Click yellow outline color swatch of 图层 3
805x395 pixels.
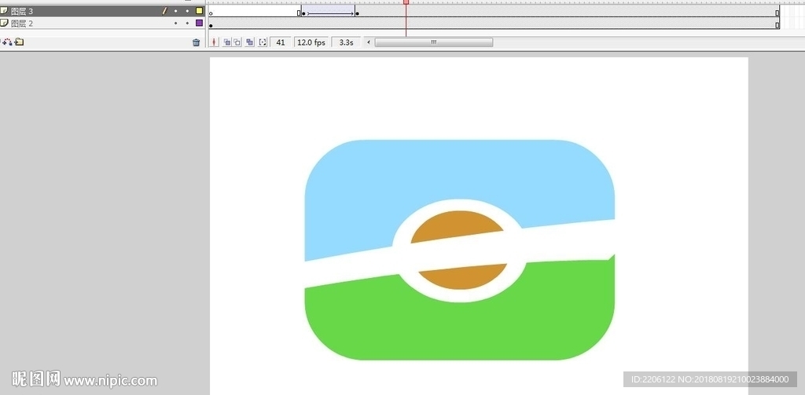point(199,10)
